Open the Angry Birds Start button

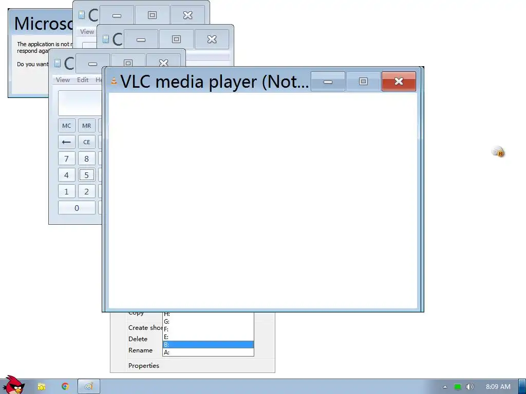(x=13, y=385)
